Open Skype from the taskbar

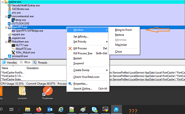94,109
